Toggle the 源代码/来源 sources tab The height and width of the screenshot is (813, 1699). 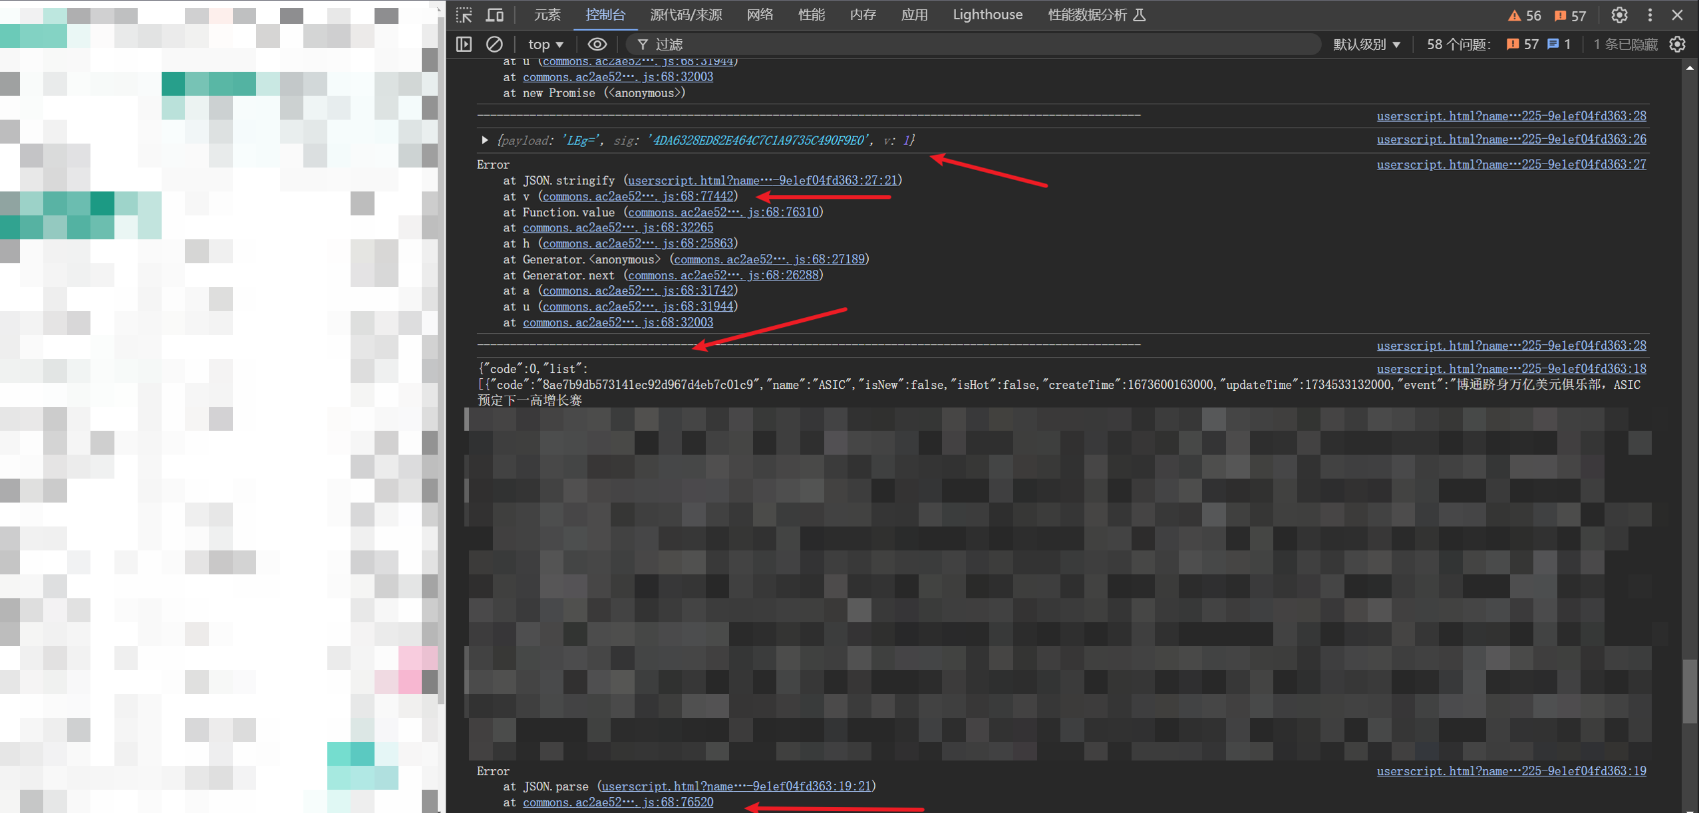coord(686,15)
